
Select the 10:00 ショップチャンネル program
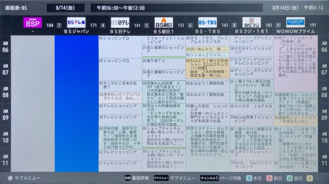(164, 137)
